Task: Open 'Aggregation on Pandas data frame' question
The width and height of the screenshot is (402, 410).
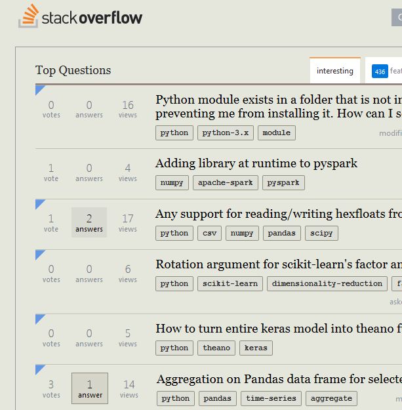Action: click(279, 379)
